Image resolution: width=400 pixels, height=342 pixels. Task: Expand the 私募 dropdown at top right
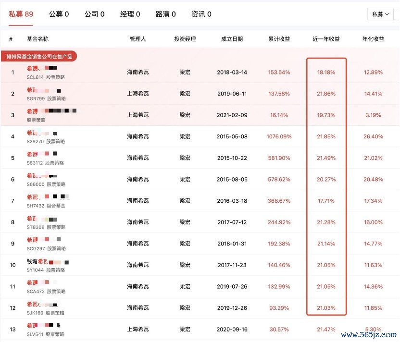pyautogui.click(x=380, y=14)
